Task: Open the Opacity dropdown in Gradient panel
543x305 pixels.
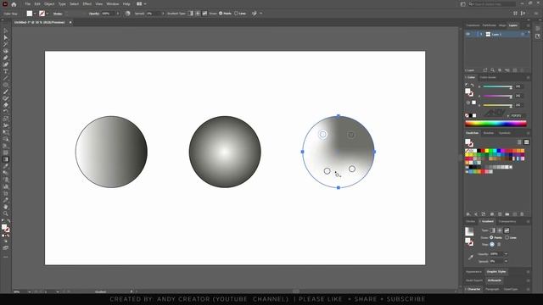Action: [506, 254]
